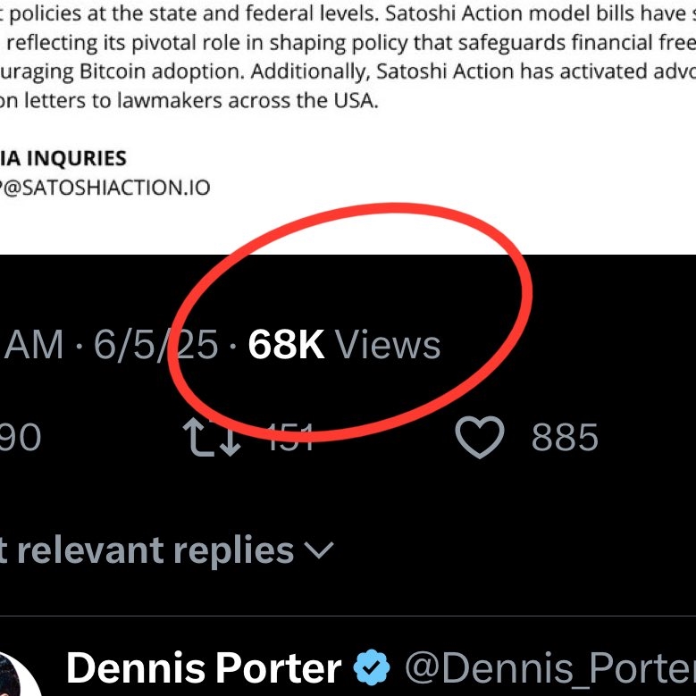Expand the relevant replies chevron
This screenshot has width=696, height=696.
click(x=320, y=549)
